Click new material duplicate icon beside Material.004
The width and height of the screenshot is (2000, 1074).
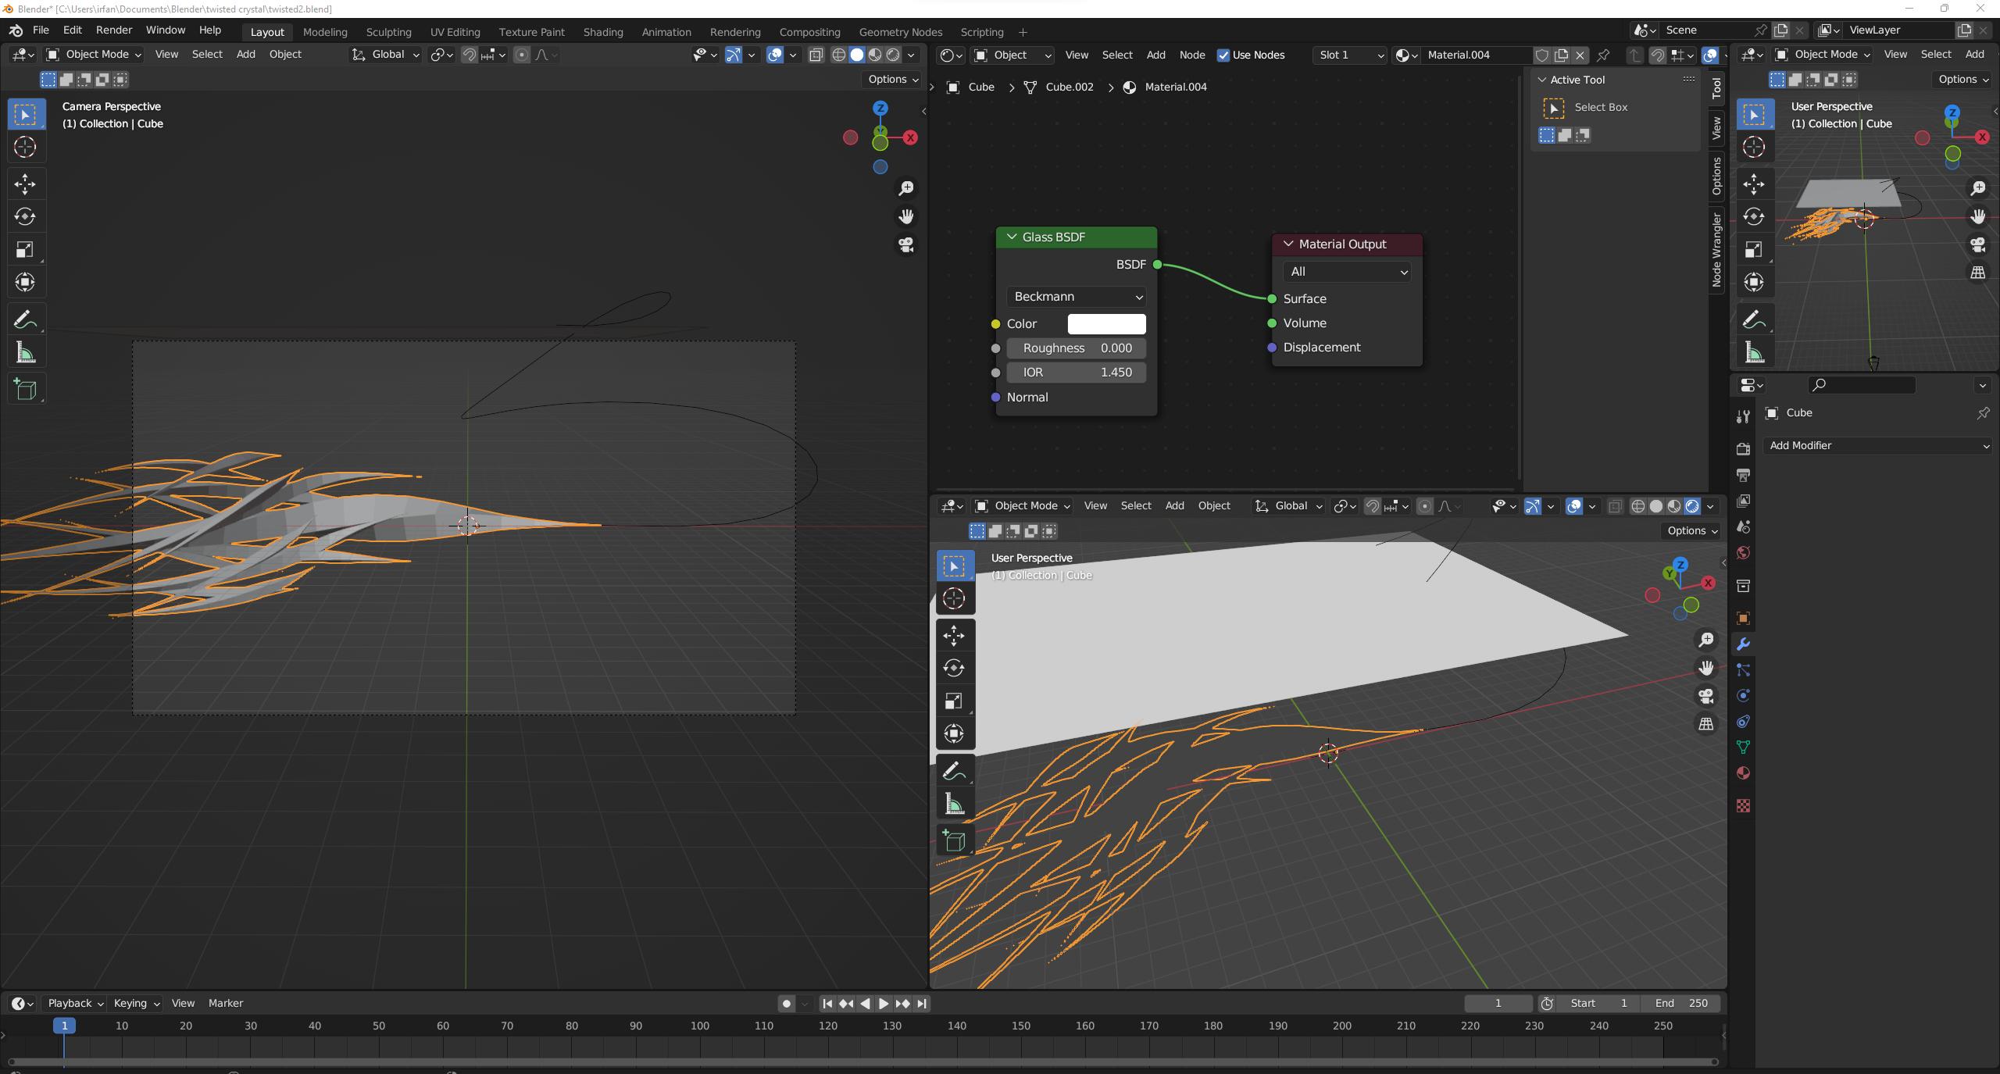pos(1561,55)
